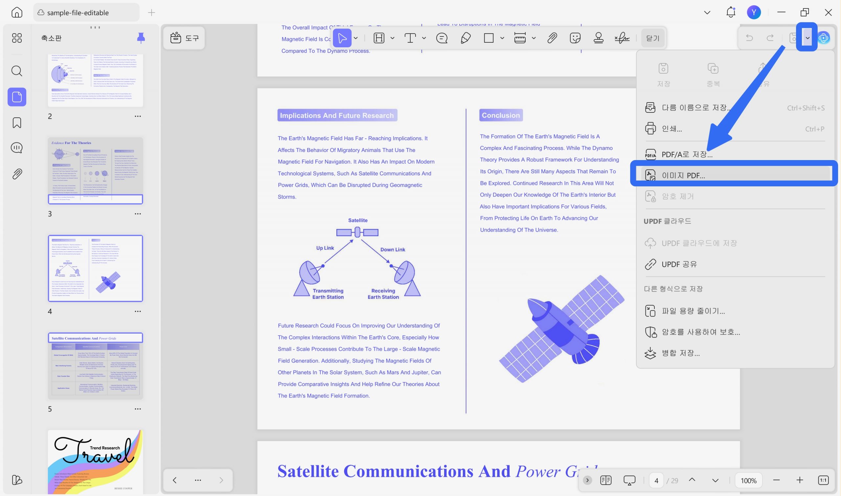Click the 도구 tools button

(x=184, y=38)
